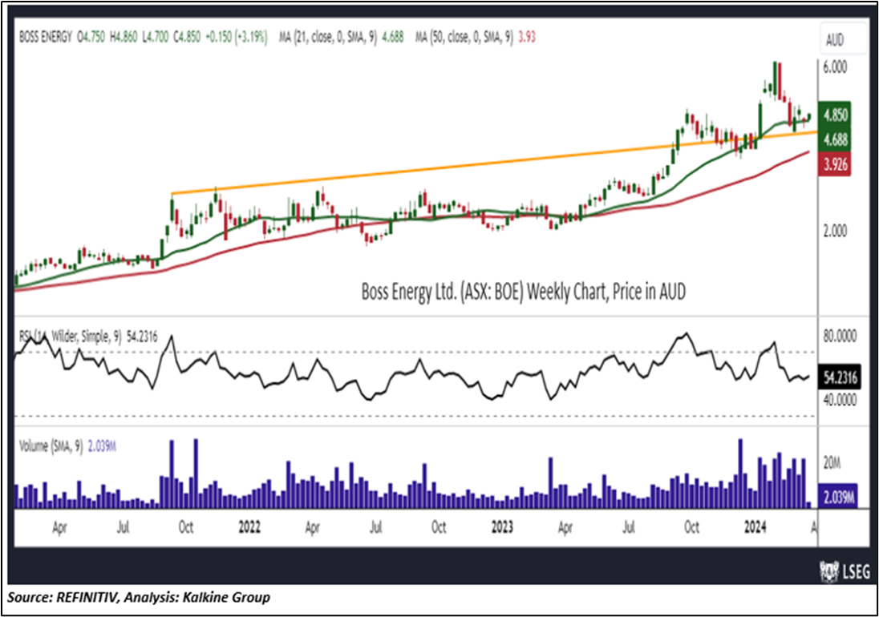Click the 2.000 price axis label
Screen dimensions: 879x617
pyautogui.click(x=835, y=231)
